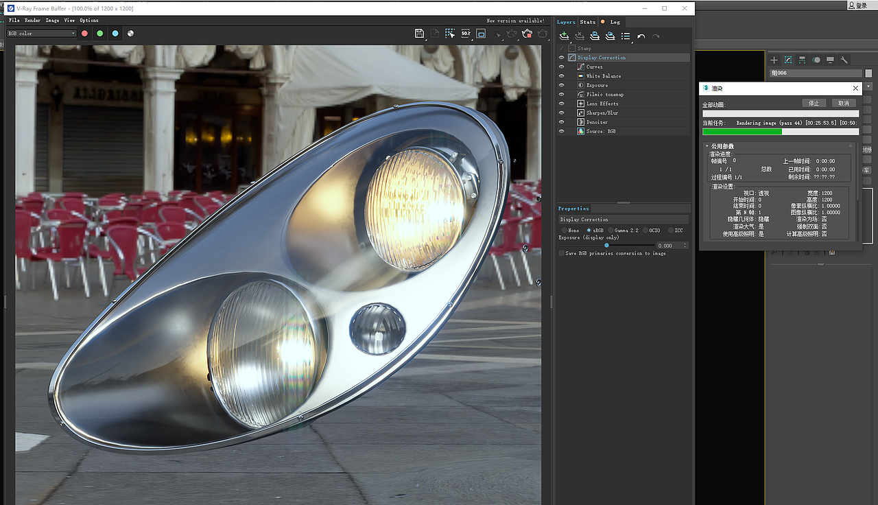Click the 取消 button in render dialog
Image resolution: width=878 pixels, height=505 pixels.
point(844,103)
